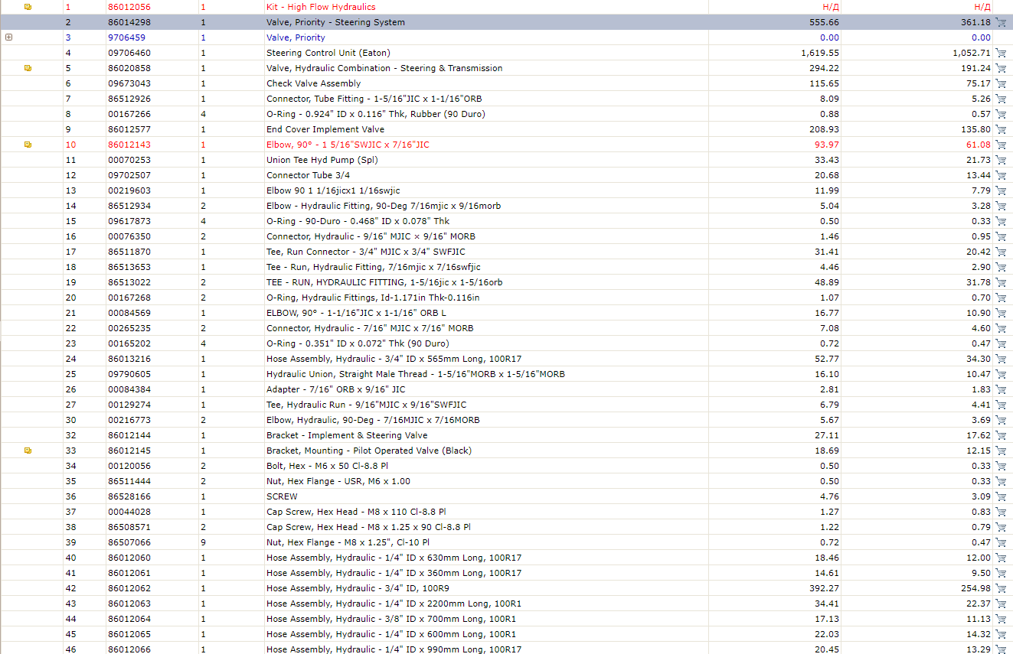
Task: Click O-Ring 0.924" ID description
Action: point(375,114)
